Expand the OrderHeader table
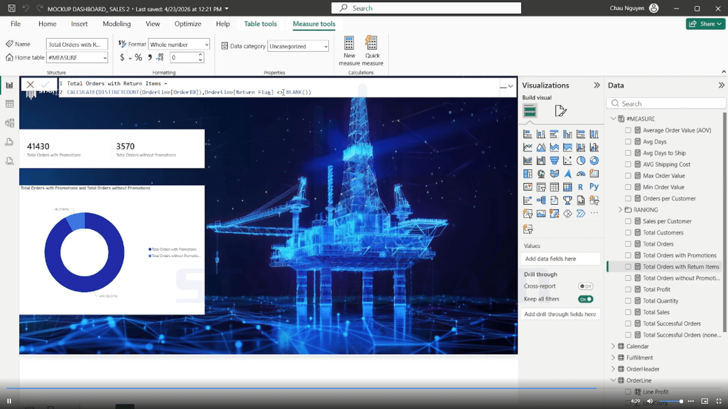Screen dimensions: 728x409 (x=613, y=369)
